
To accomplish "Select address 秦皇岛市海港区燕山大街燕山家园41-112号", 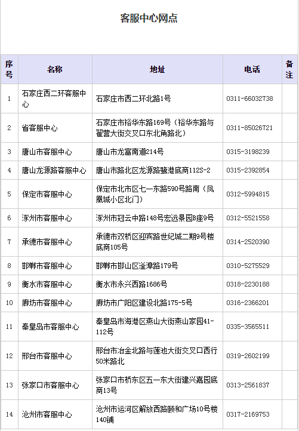I will (155, 327).
